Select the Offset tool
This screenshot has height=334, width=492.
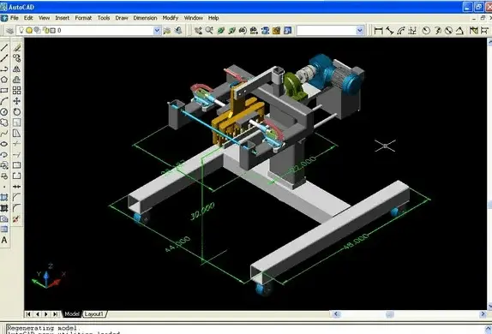point(16,80)
